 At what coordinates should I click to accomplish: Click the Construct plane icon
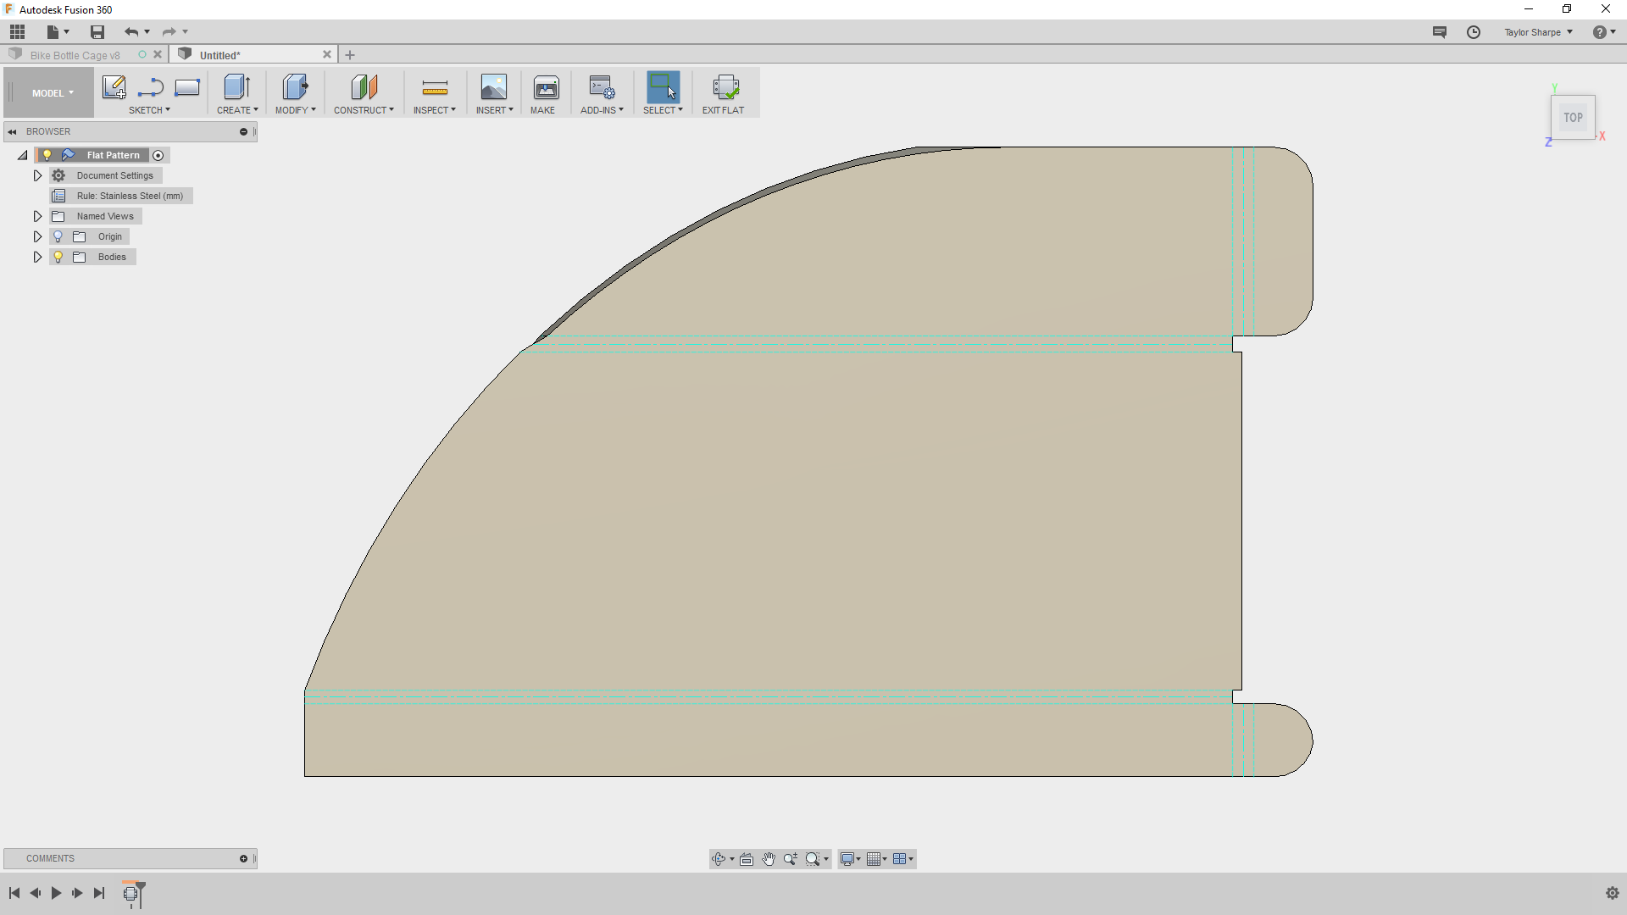(364, 87)
